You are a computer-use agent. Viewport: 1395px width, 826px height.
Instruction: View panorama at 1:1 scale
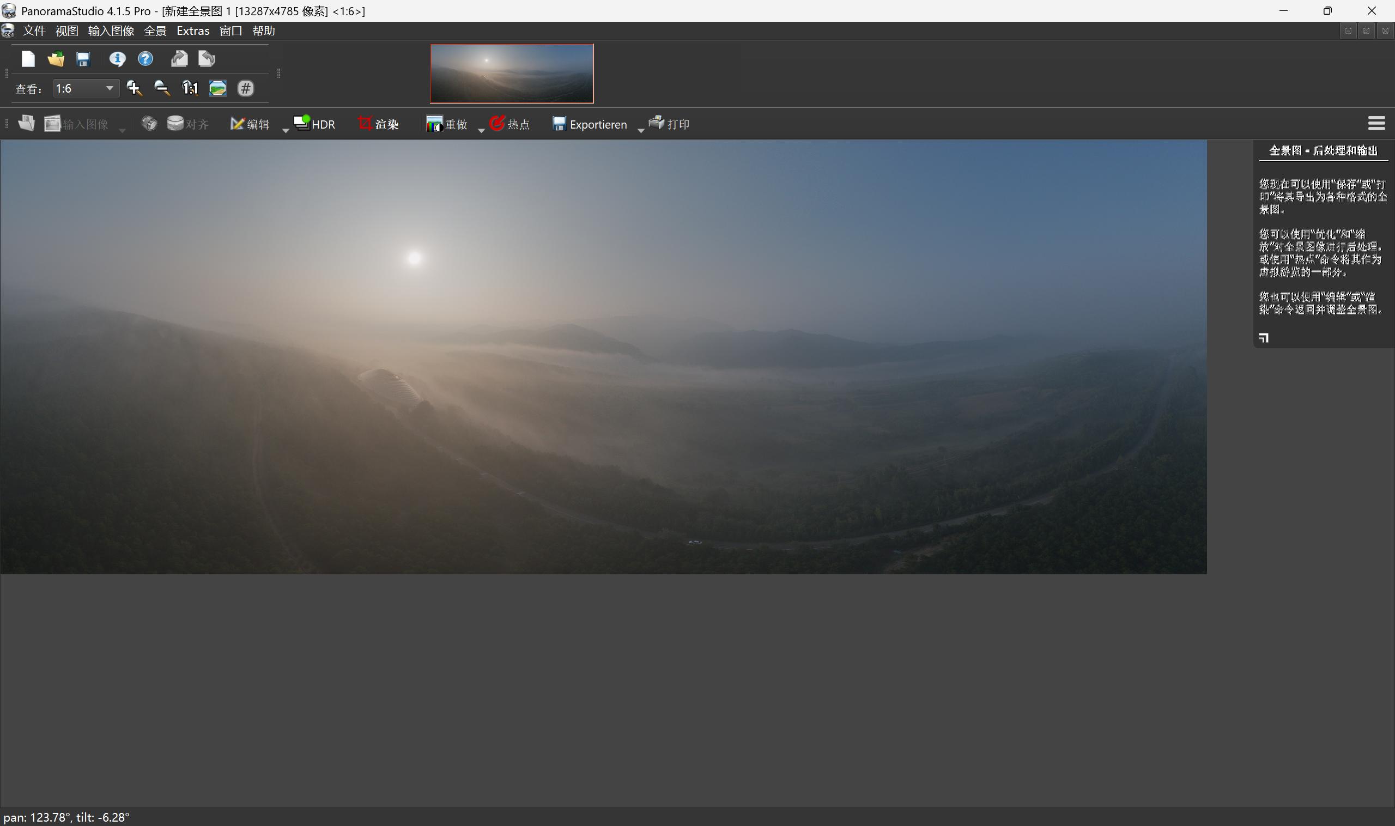[190, 88]
